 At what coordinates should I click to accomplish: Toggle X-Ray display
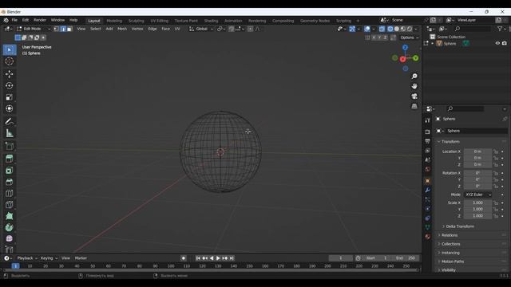[x=382, y=29]
